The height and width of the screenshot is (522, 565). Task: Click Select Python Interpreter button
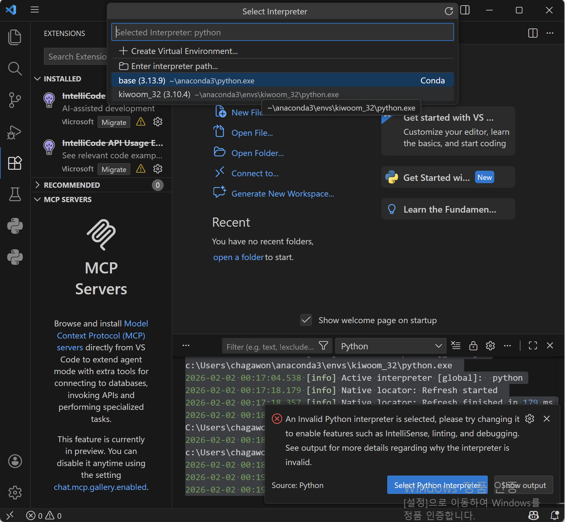pyautogui.click(x=437, y=485)
